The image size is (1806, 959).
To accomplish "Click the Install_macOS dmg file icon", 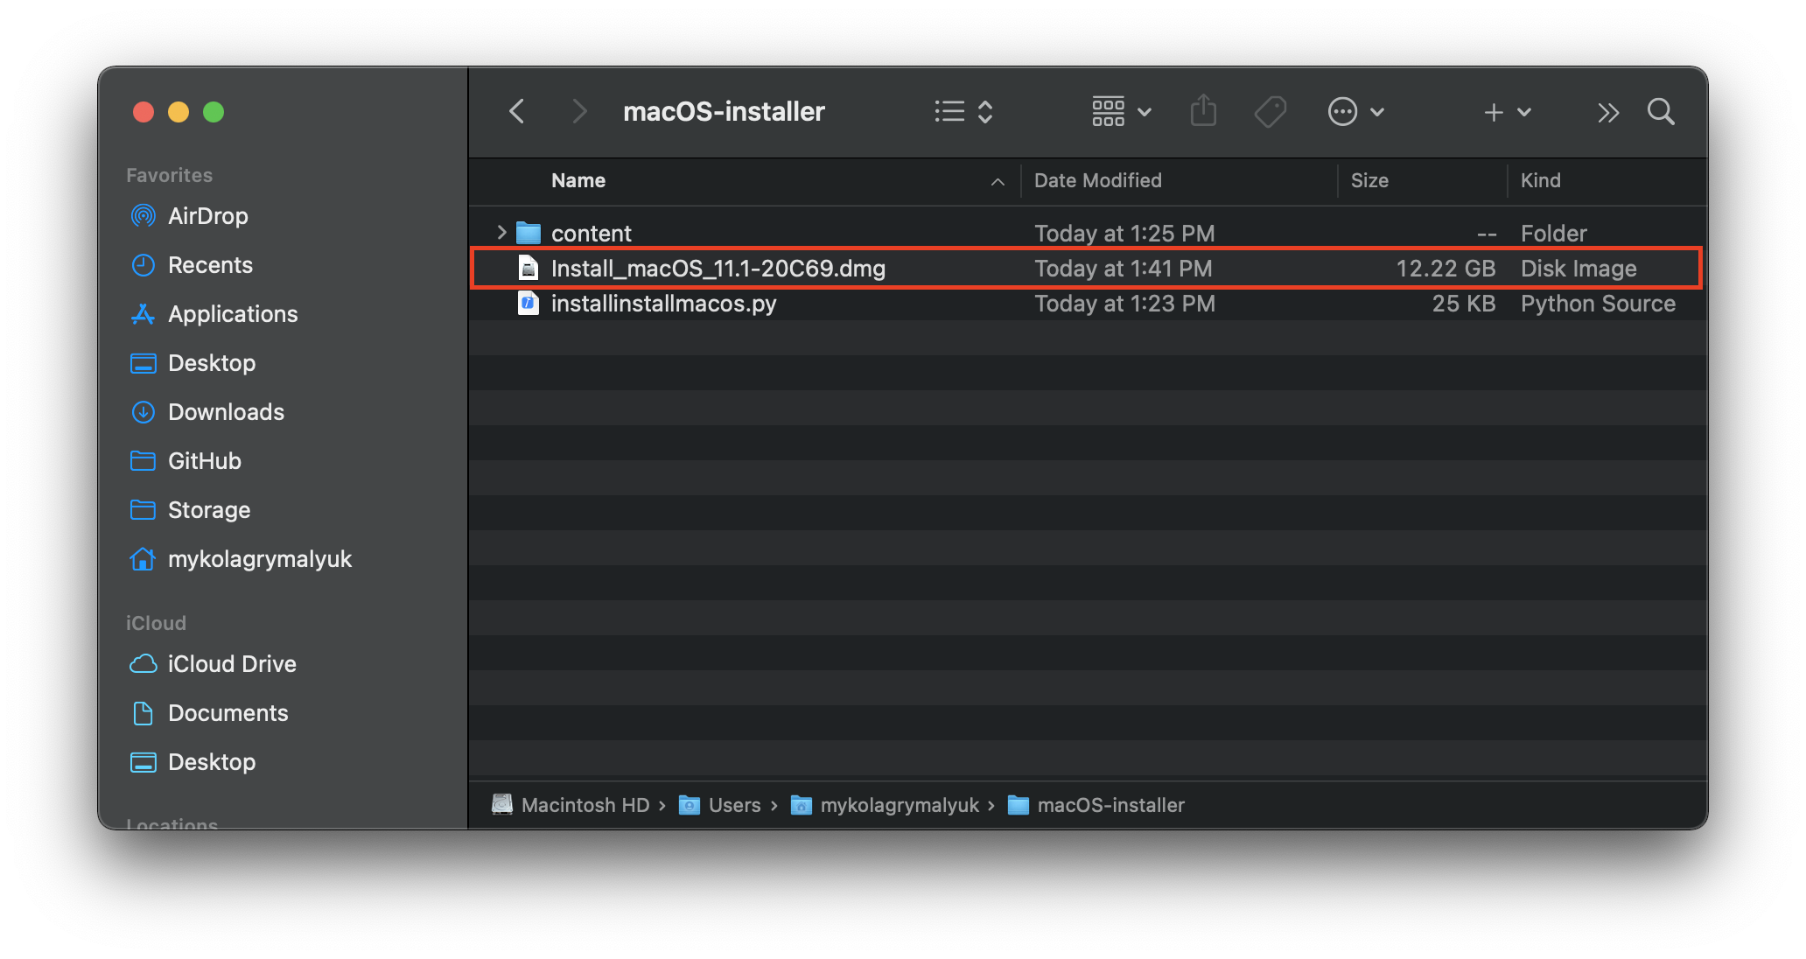I will pos(528,268).
